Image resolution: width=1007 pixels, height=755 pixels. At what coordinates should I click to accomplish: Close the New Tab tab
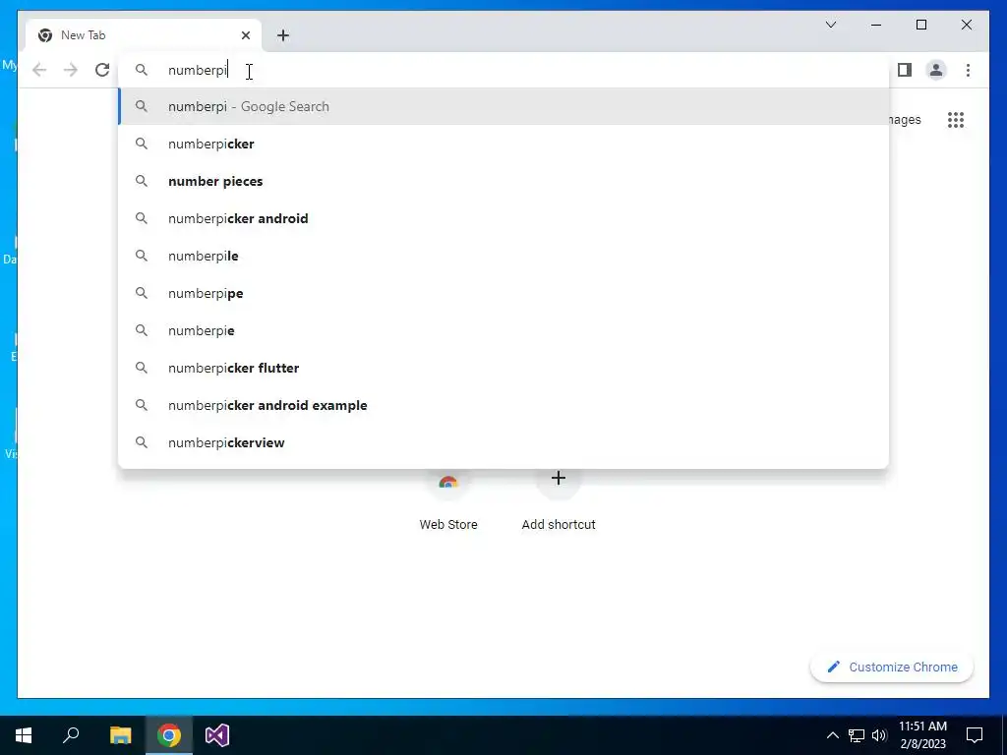coord(245,35)
